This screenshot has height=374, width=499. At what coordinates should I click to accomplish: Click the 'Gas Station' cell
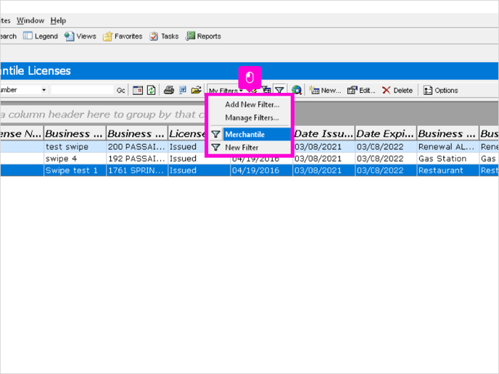(448, 159)
